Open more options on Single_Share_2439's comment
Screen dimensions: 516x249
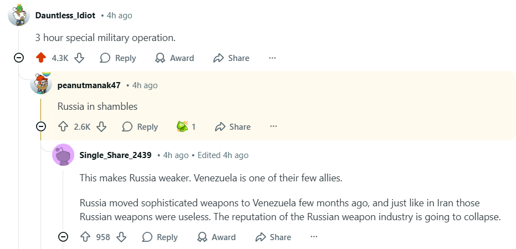(314, 237)
